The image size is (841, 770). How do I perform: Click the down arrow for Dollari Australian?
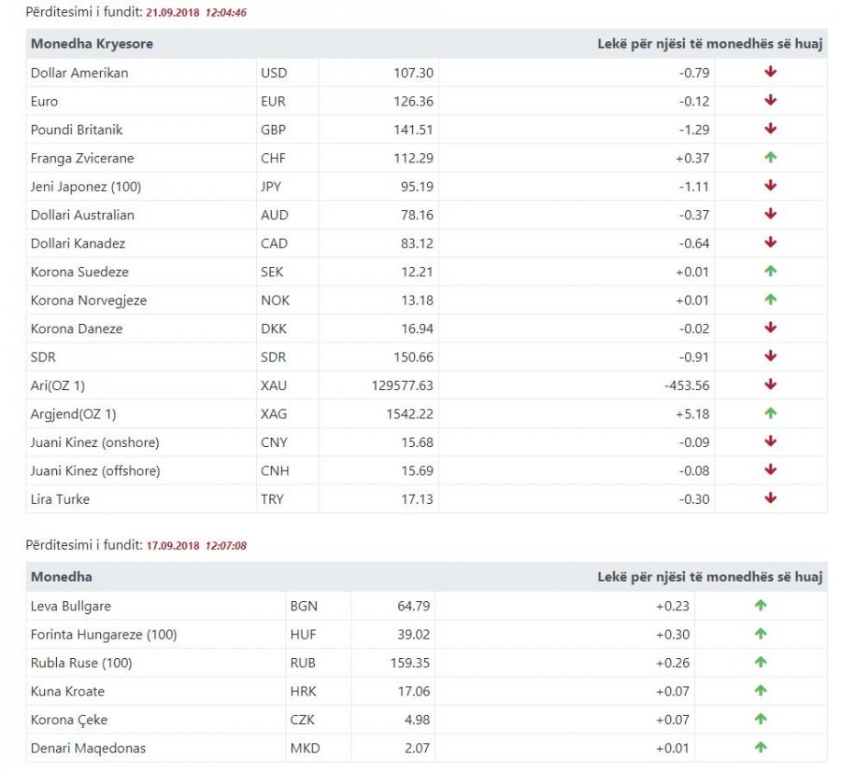tap(770, 214)
